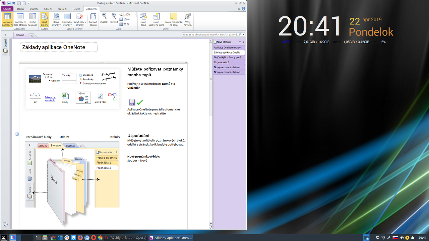The width and height of the screenshot is (429, 241).
Task: Collapse the page tabs pane
Action: point(244,42)
